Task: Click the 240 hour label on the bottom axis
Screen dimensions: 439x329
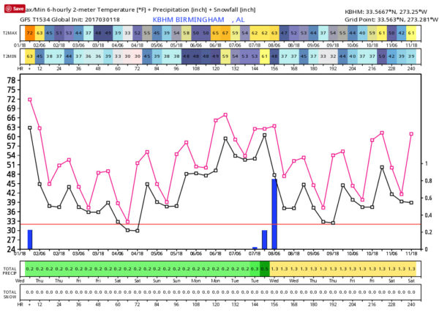Action: tap(410, 303)
